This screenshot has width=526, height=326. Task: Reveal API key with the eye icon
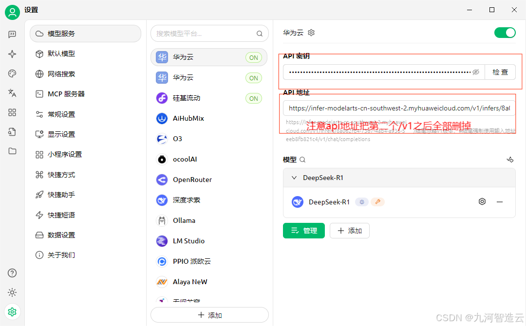(476, 72)
